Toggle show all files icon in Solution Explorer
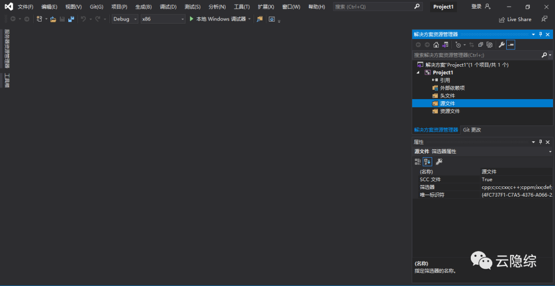The image size is (555, 286). [490, 45]
